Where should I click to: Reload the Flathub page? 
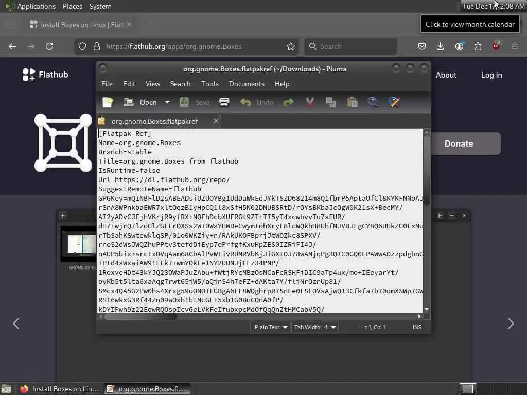(x=49, y=46)
